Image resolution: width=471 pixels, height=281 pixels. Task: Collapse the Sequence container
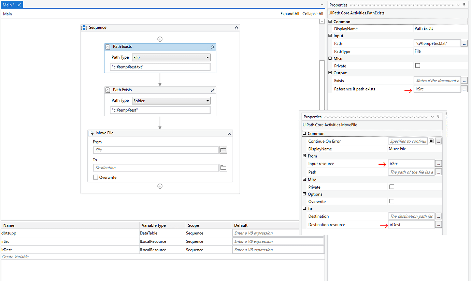point(236,28)
